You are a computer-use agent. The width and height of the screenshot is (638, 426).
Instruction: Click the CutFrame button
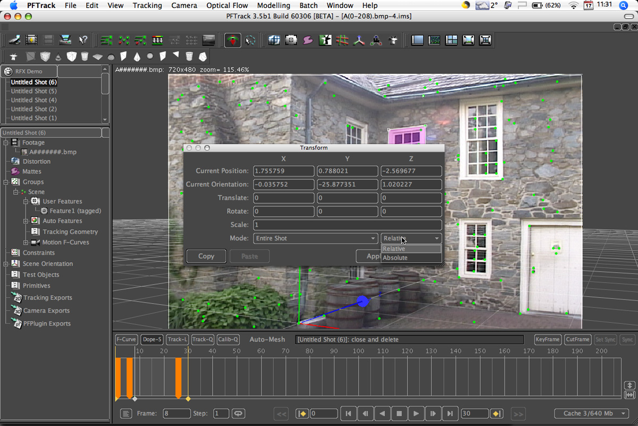(577, 339)
